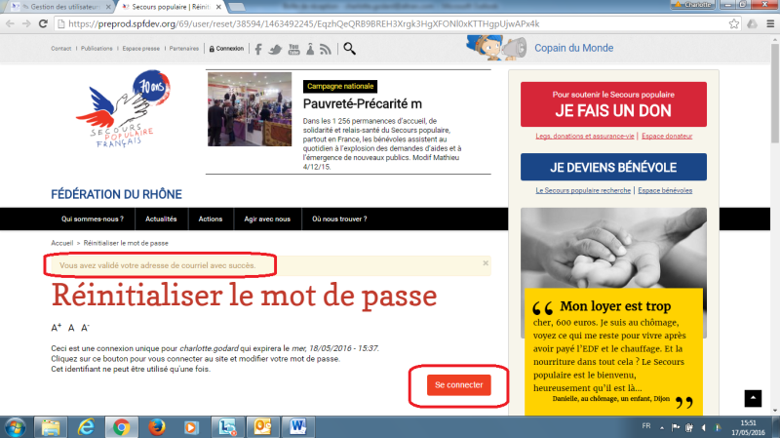Open the Qui sommes-nous ? menu

[x=93, y=219]
